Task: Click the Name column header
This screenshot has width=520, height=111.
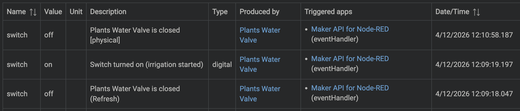Action: point(16,12)
